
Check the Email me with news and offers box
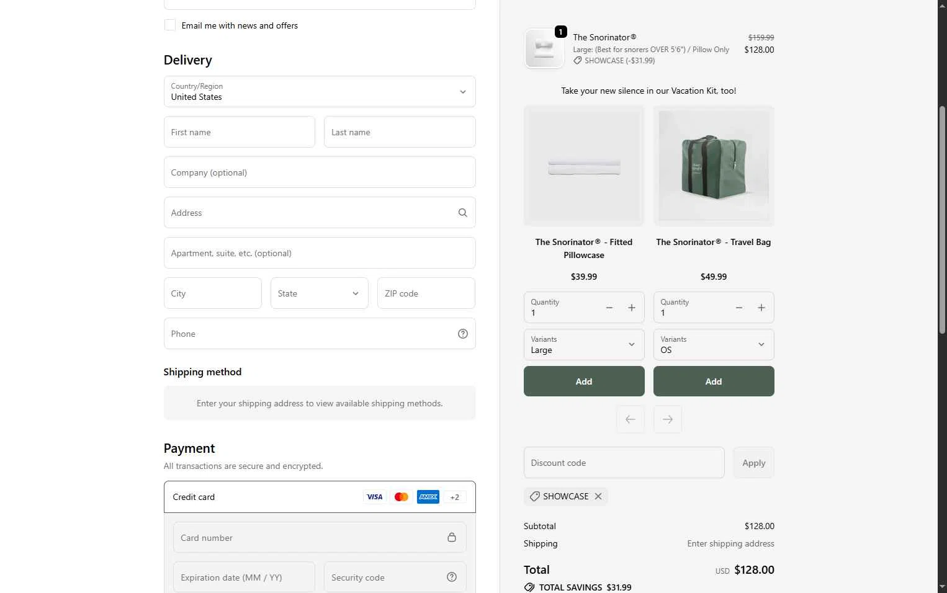point(170,25)
